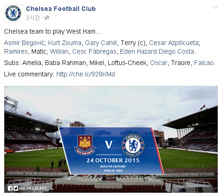
Task: Open the West Ham v Chelsea match photo
Action: pyautogui.click(x=111, y=140)
